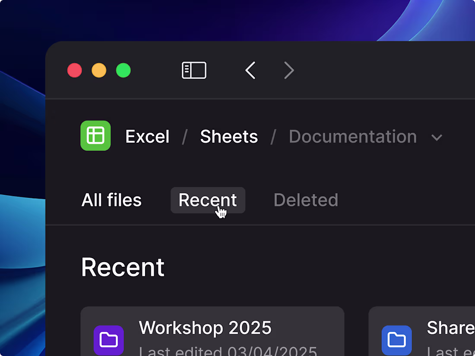Open the Shared folder card title
The height and width of the screenshot is (356, 475).
(x=450, y=328)
